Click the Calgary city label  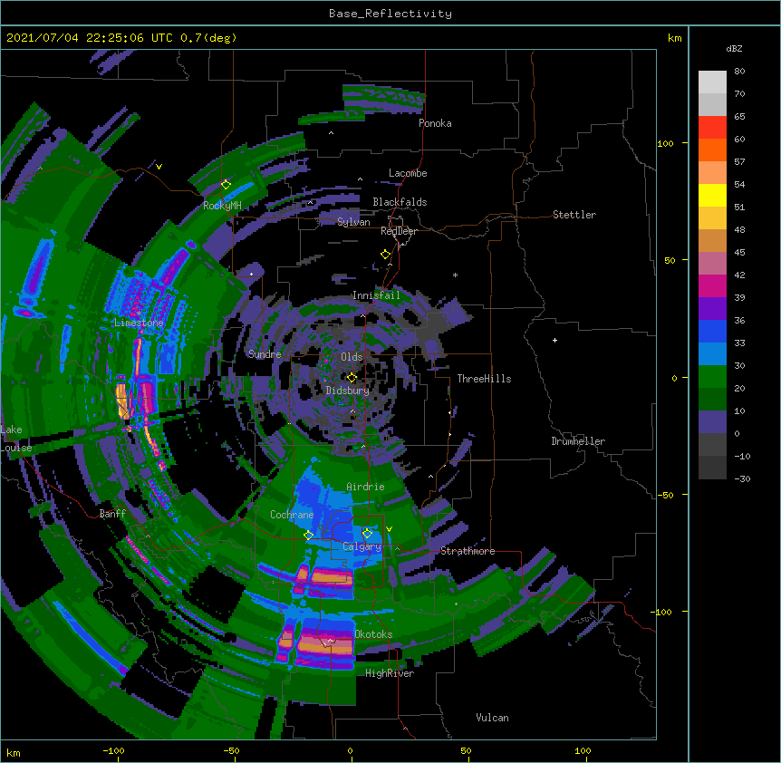(x=362, y=546)
